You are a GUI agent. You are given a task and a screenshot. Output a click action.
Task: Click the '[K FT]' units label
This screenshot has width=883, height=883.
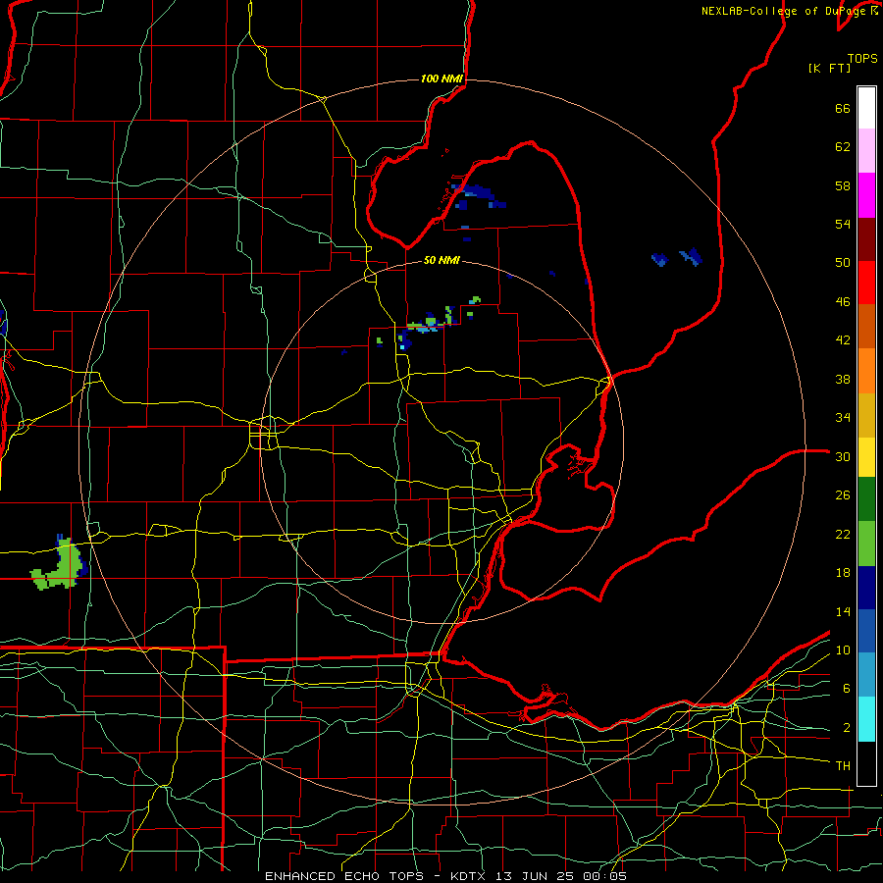coord(829,68)
